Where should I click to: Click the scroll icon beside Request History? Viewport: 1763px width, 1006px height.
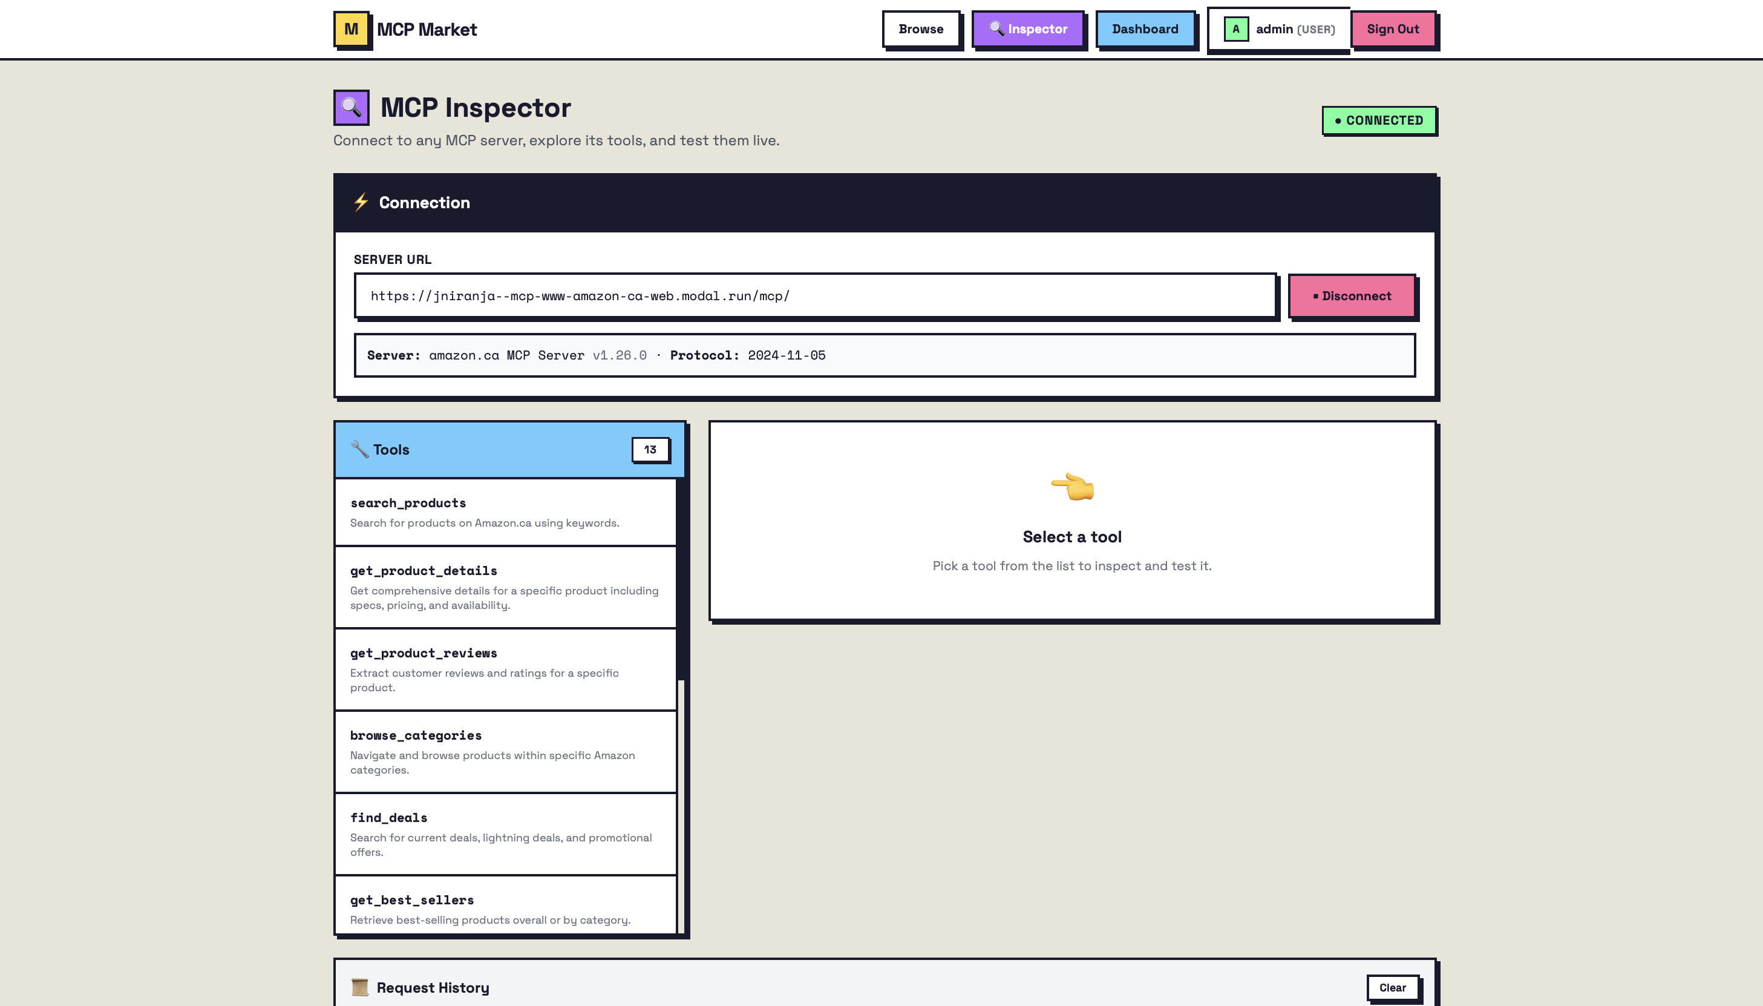tap(360, 987)
